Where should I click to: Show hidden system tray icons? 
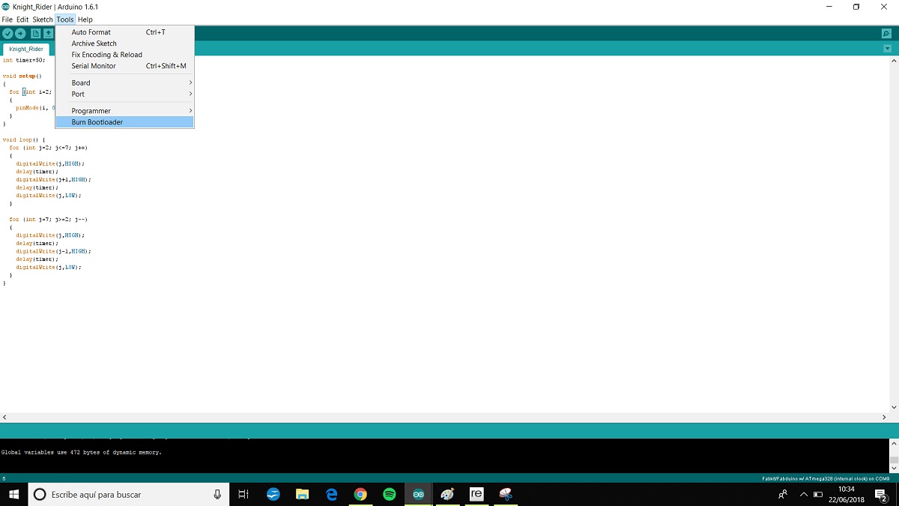[804, 494]
